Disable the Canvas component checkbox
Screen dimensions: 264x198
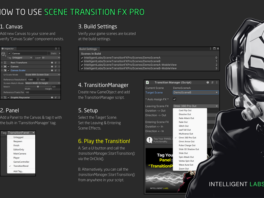9,67
